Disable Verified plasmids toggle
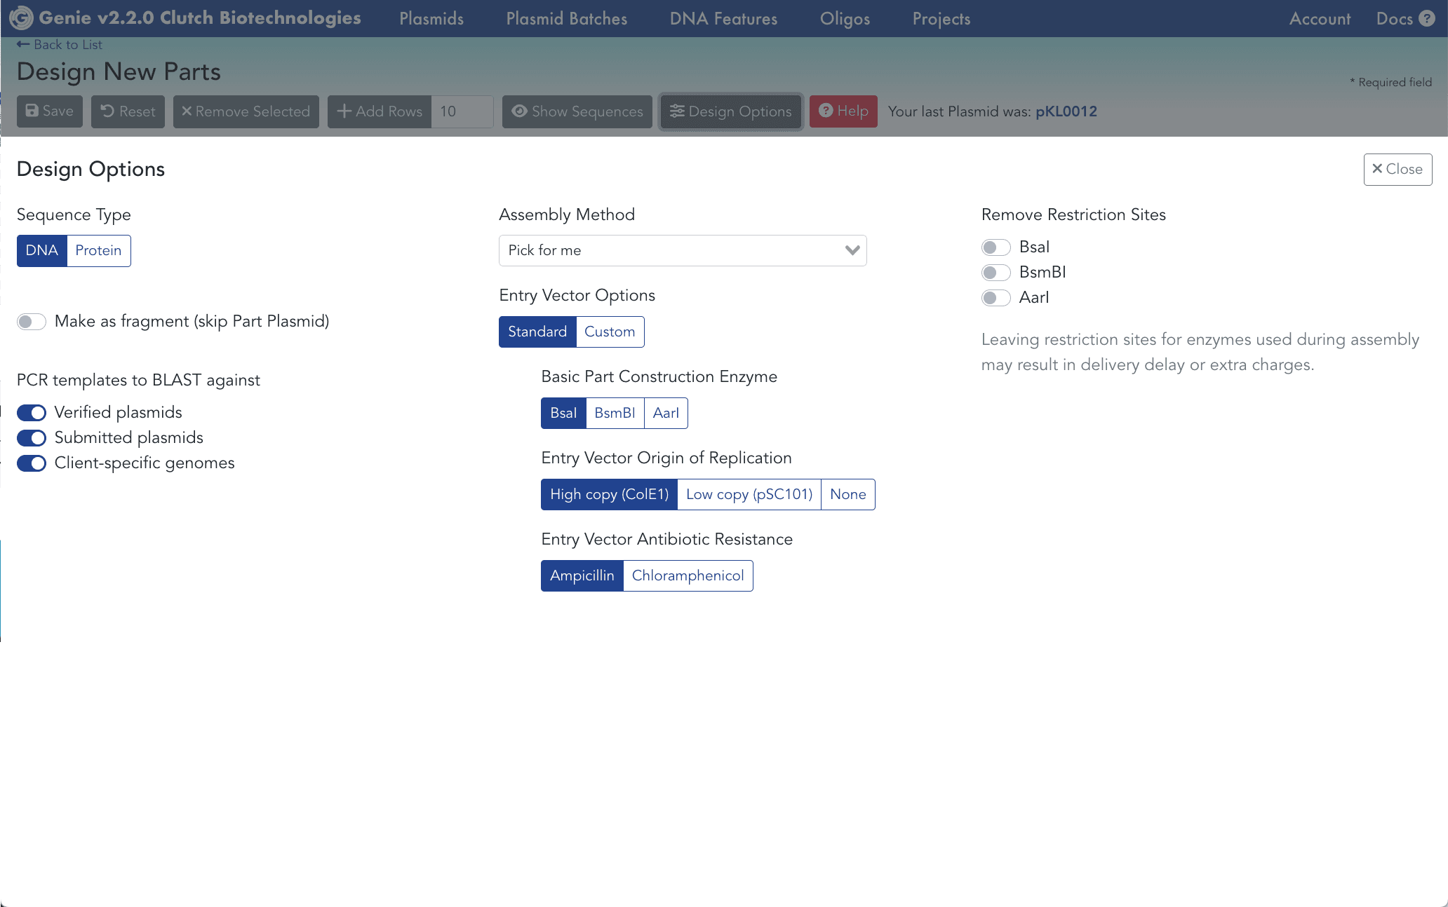This screenshot has width=1448, height=907. click(x=32, y=413)
